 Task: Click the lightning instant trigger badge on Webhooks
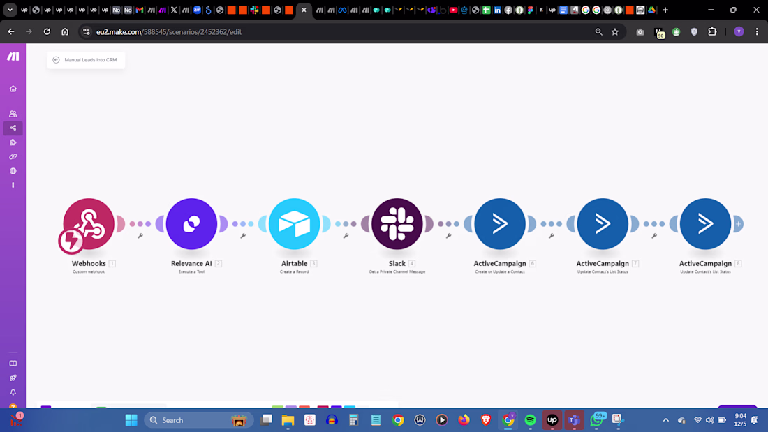pos(71,241)
